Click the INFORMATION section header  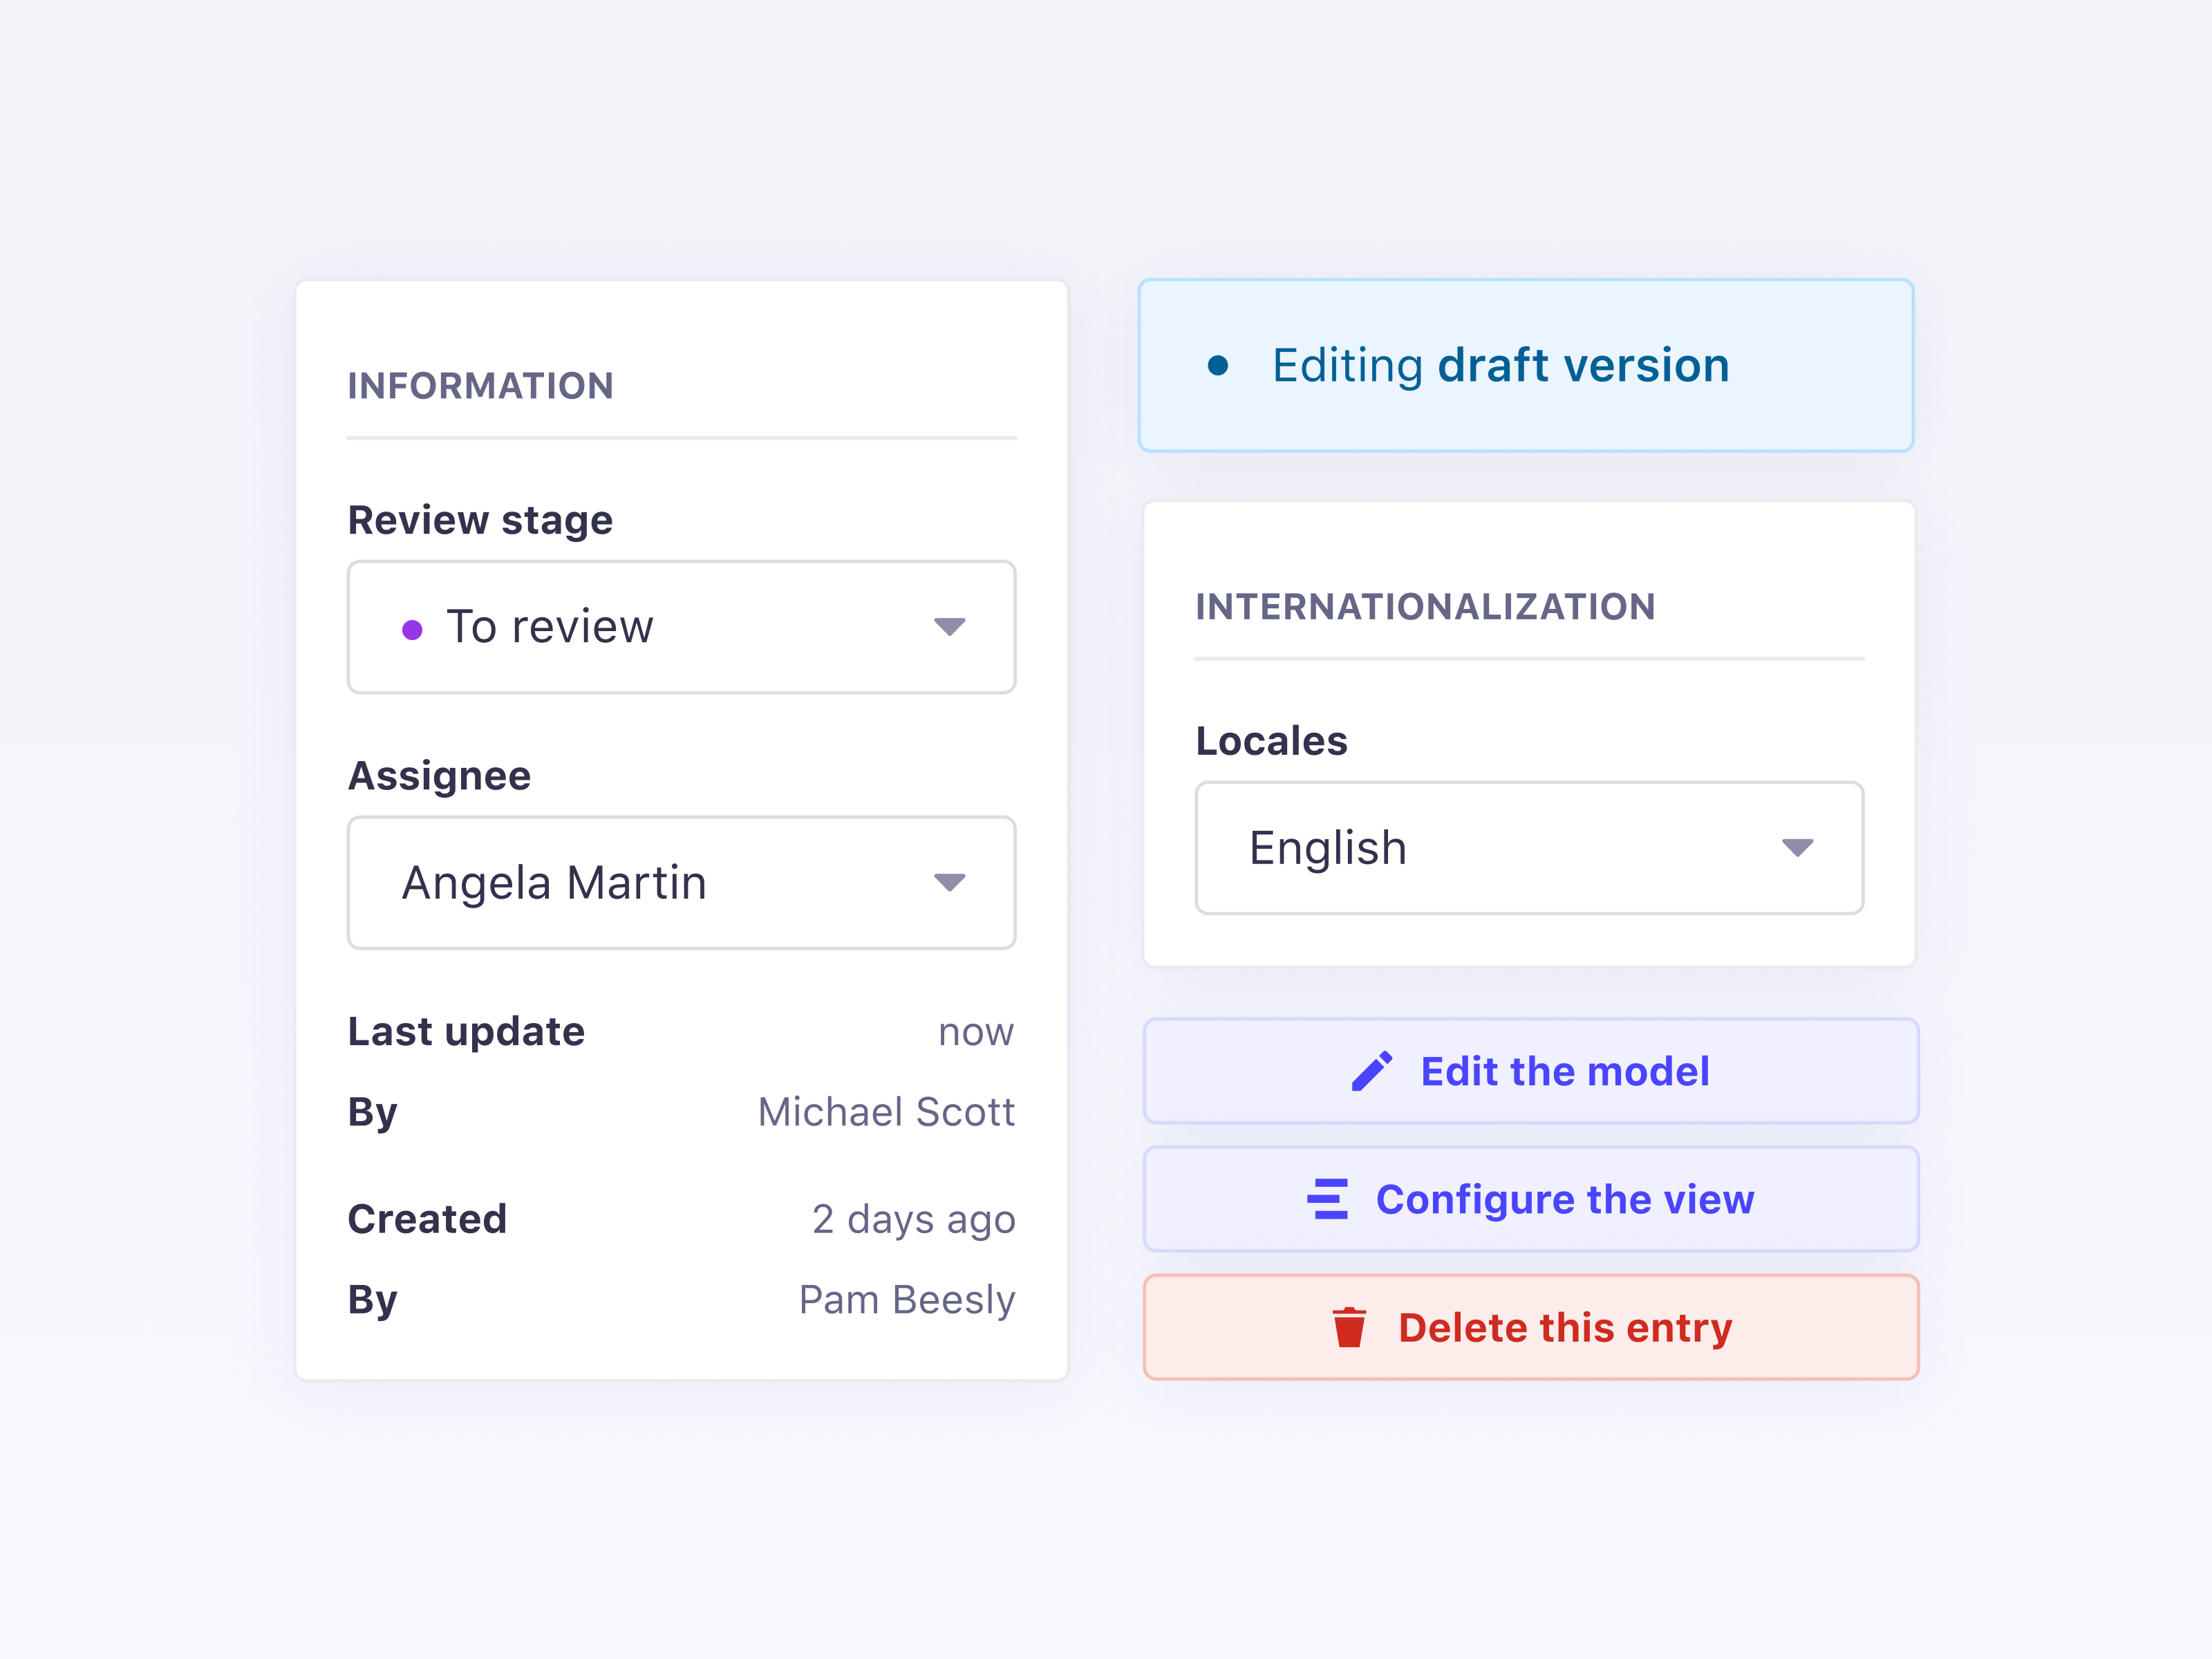(x=480, y=386)
